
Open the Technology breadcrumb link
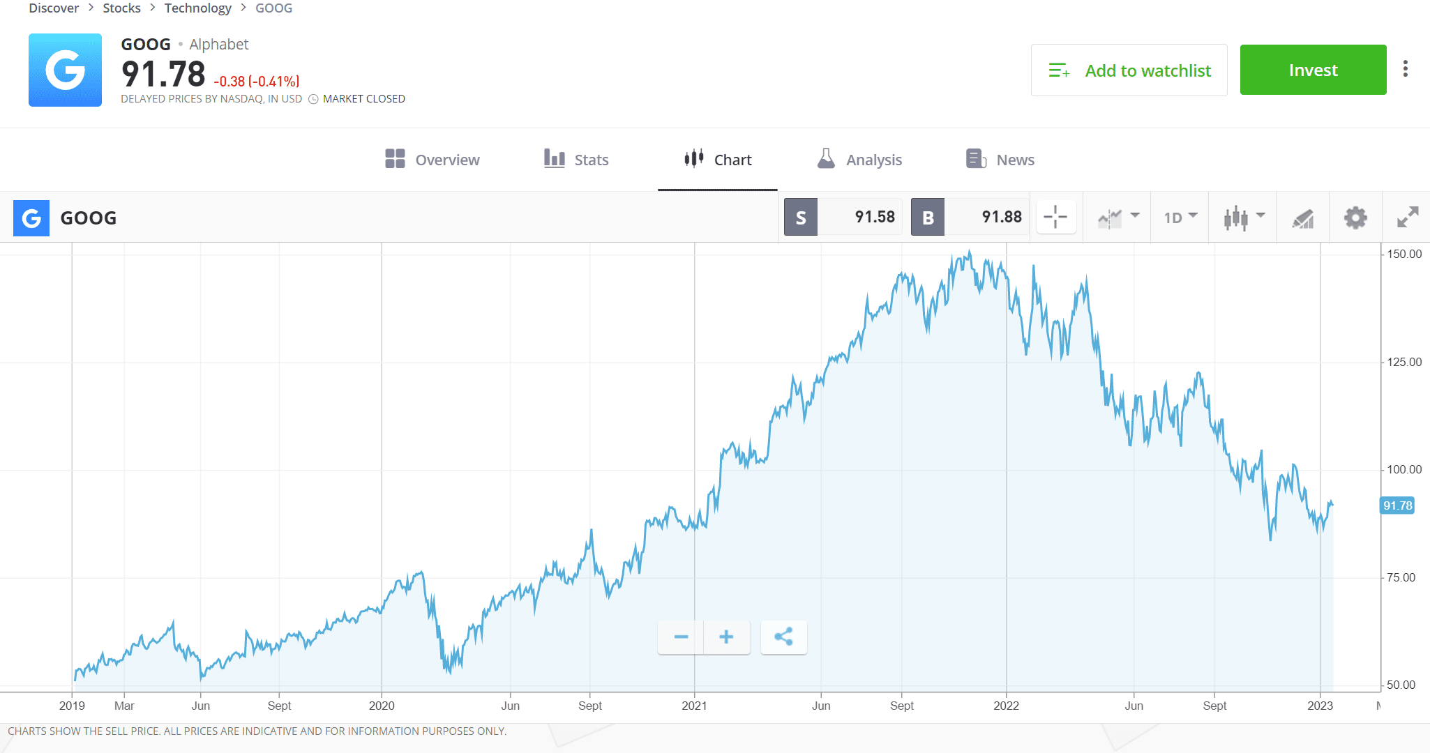(x=198, y=8)
